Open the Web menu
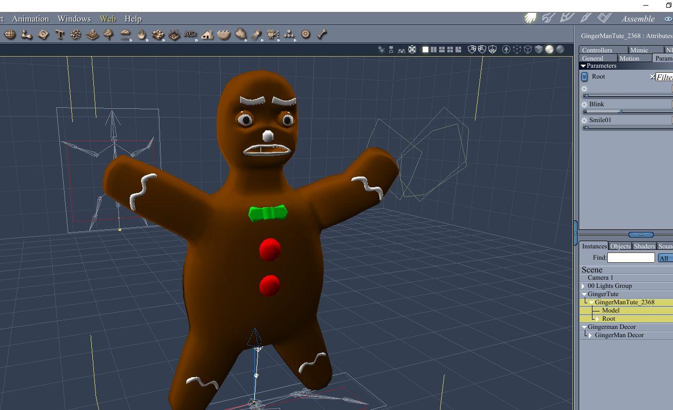This screenshot has width=673, height=410. pyautogui.click(x=108, y=18)
